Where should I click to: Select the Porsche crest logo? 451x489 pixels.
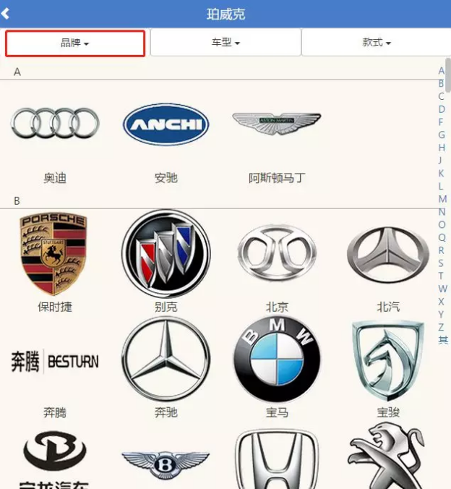53,254
